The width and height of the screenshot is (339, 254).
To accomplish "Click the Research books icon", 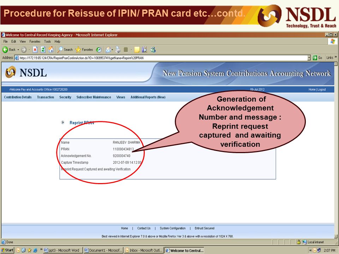I will click(144, 50).
